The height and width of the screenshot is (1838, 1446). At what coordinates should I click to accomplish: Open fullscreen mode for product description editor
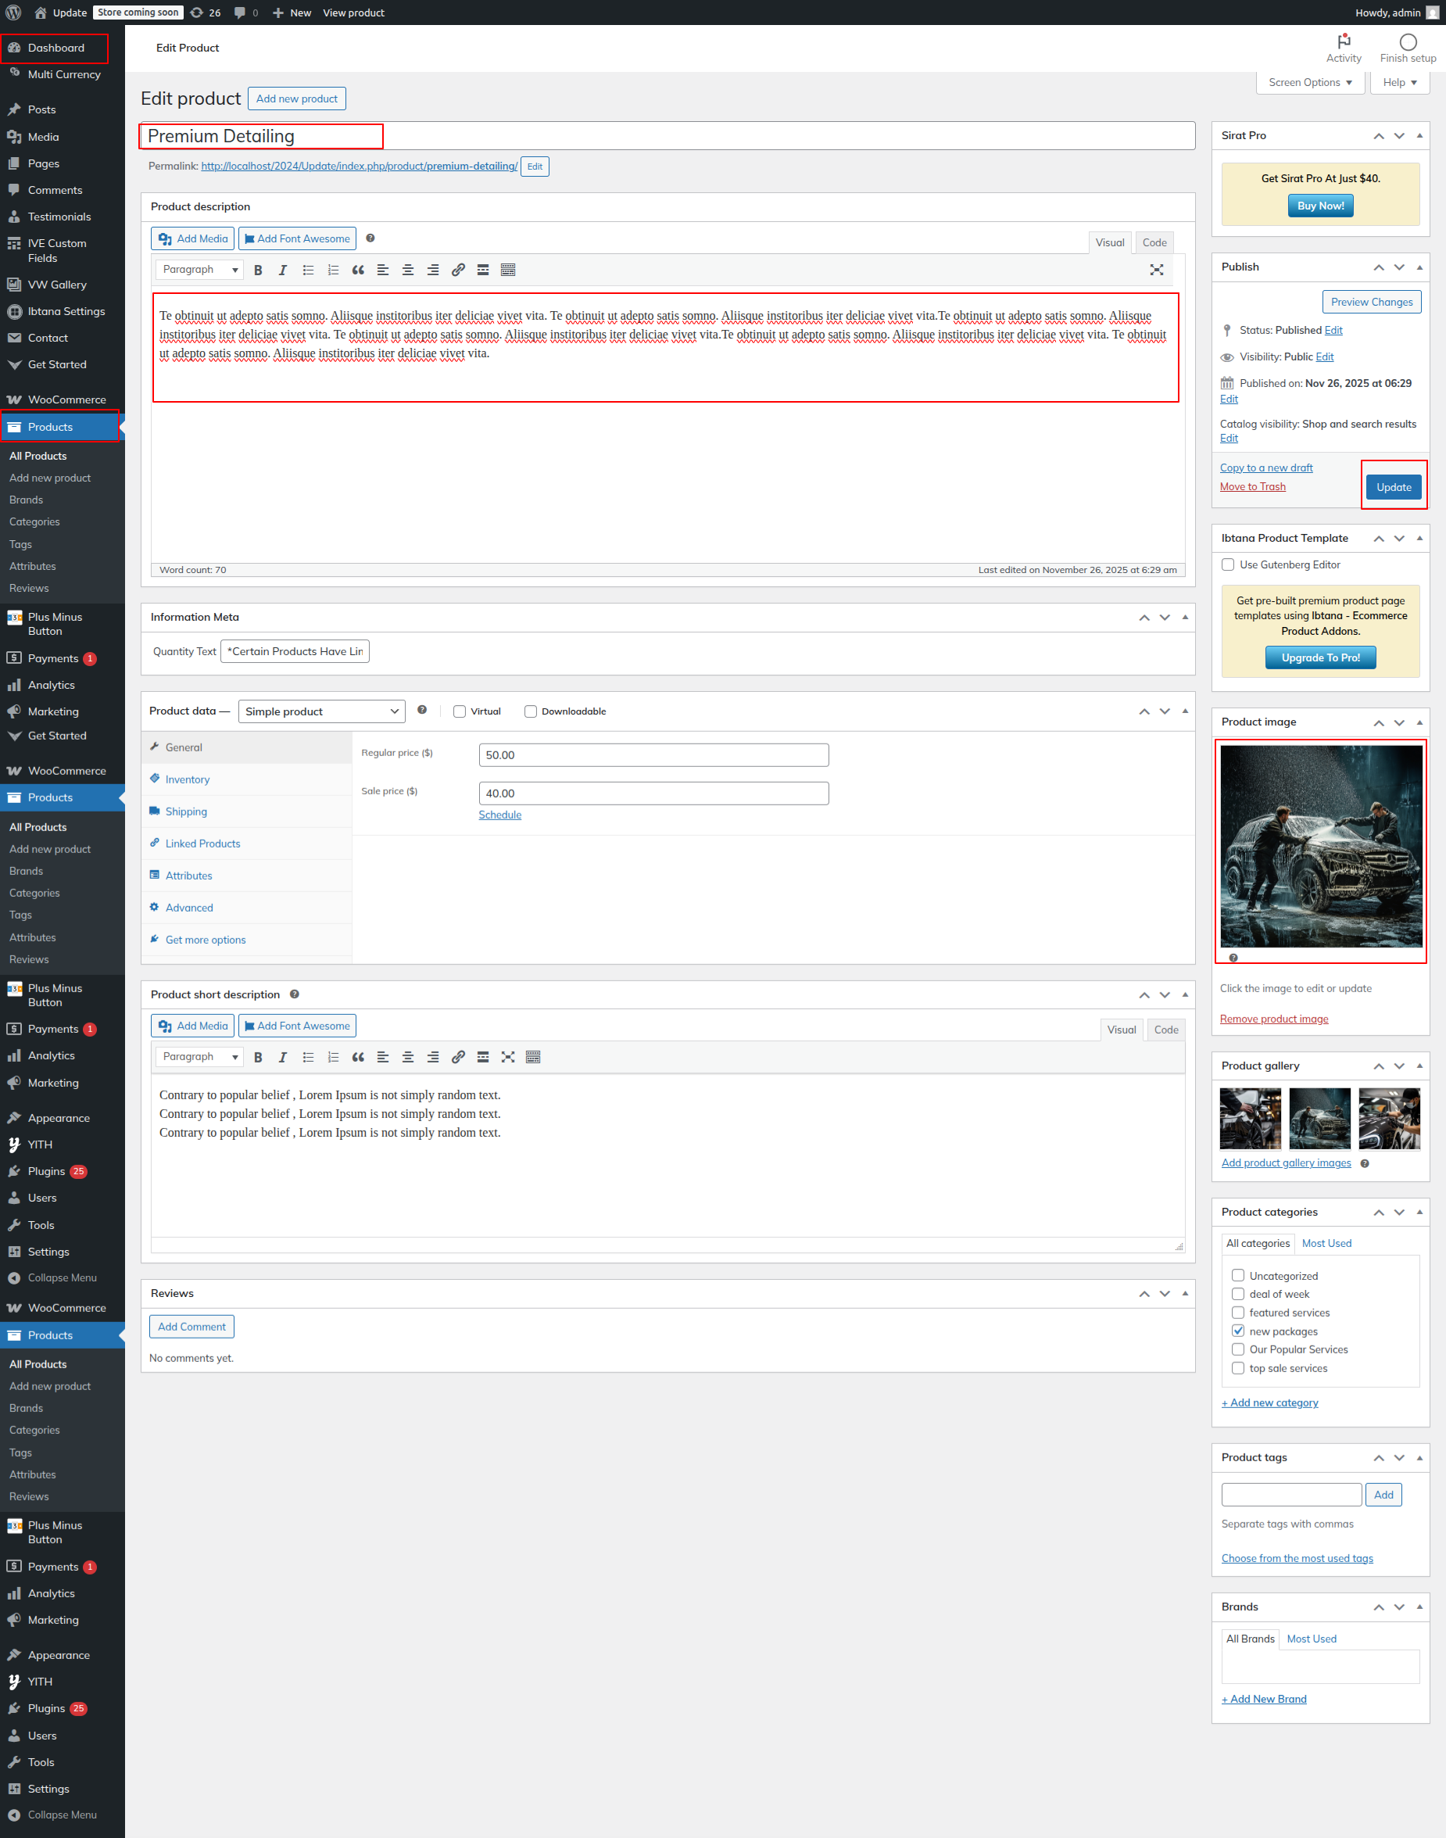pyautogui.click(x=1157, y=270)
